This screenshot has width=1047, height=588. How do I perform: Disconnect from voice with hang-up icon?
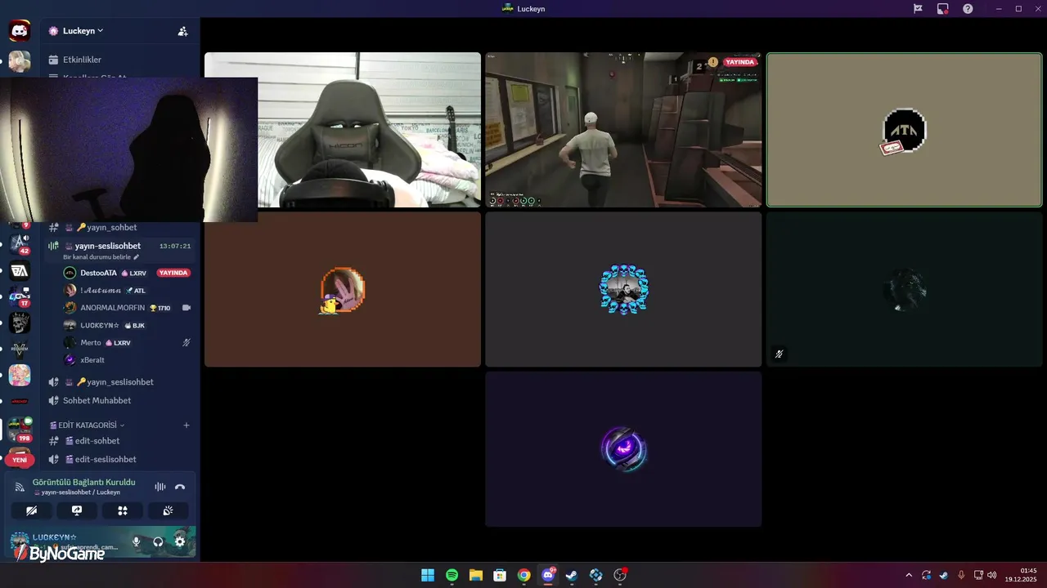pyautogui.click(x=180, y=487)
